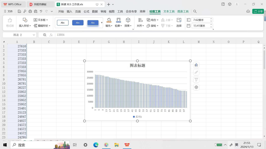Click the undo arrow icon
The image size is (266, 149).
pyautogui.click(x=41, y=11)
